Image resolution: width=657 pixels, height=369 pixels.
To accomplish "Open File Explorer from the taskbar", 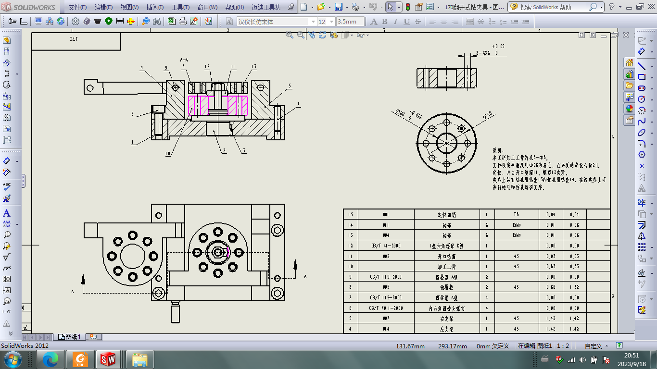I will coord(140,359).
